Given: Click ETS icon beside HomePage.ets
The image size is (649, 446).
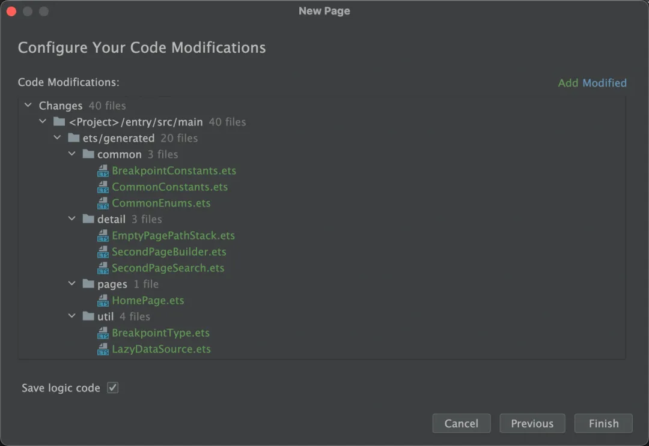Looking at the screenshot, I should (103, 301).
